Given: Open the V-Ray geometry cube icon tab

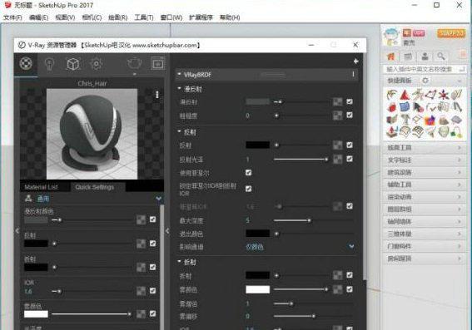Looking at the screenshot, I should click(x=73, y=64).
